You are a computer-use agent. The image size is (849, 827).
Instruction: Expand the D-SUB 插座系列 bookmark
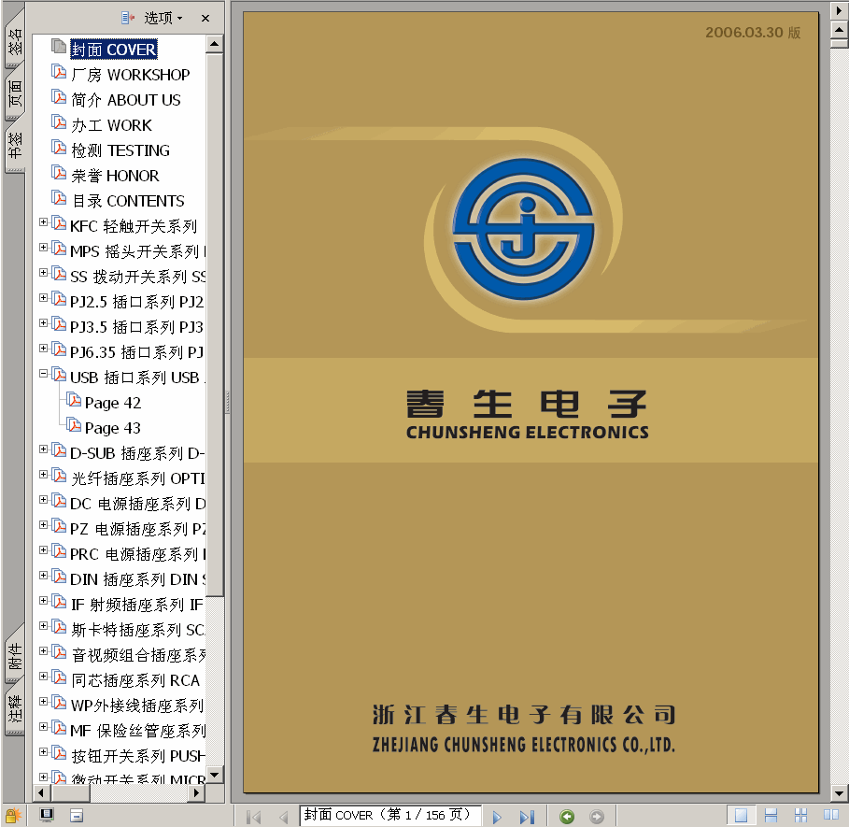tap(43, 449)
